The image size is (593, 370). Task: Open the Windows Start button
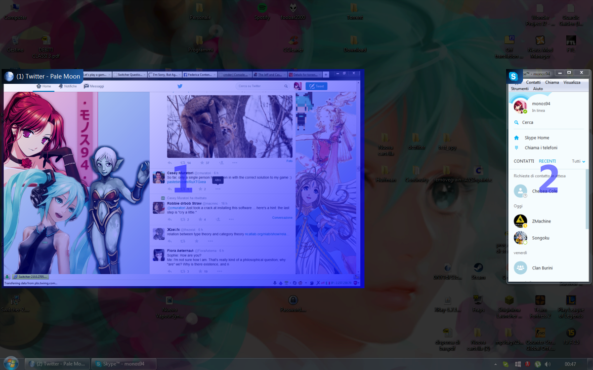(10, 364)
